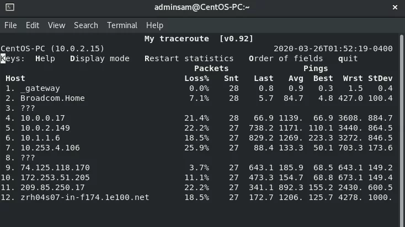Close the adminsam@CentOS-PC terminal window
This screenshot has height=227, width=405.
coord(395,7)
